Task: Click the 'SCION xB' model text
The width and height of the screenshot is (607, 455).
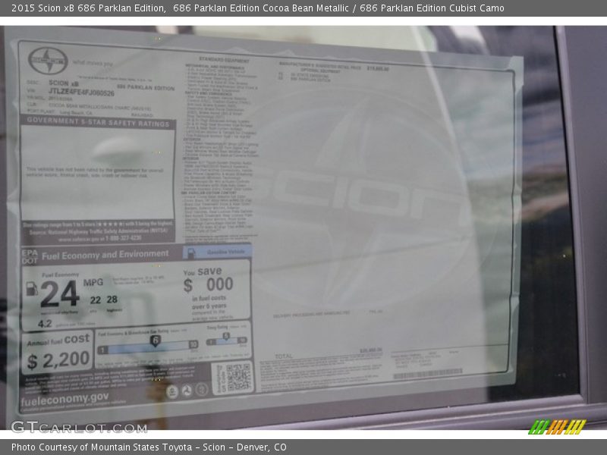Action: point(64,83)
